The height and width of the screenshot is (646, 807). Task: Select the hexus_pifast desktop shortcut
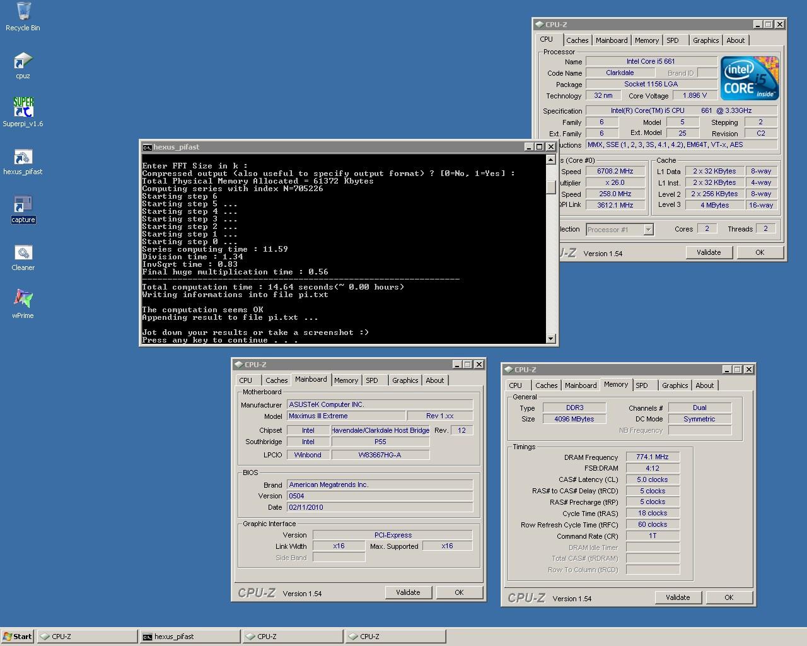23,161
